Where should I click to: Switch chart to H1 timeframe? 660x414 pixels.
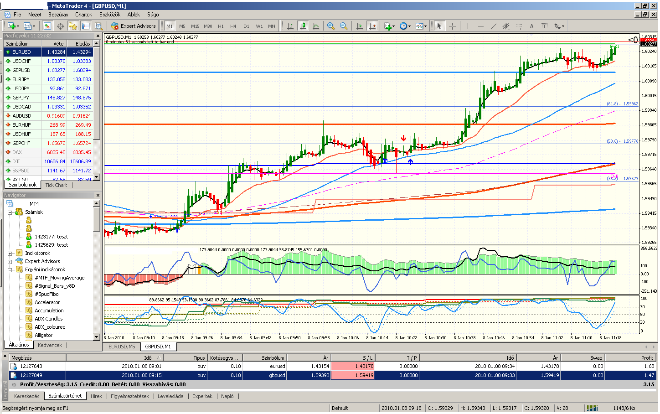pyautogui.click(x=221, y=26)
